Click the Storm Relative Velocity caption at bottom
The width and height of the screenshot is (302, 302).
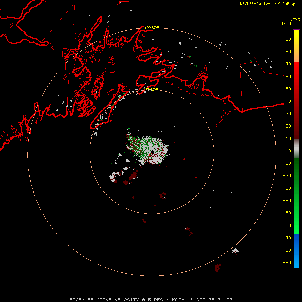[151, 300]
